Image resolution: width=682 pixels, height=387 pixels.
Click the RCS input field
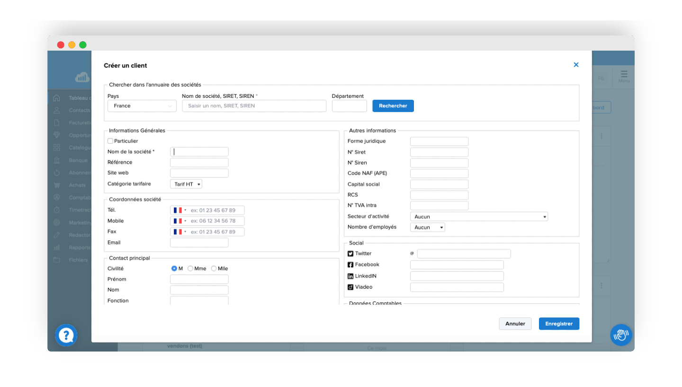click(x=439, y=195)
